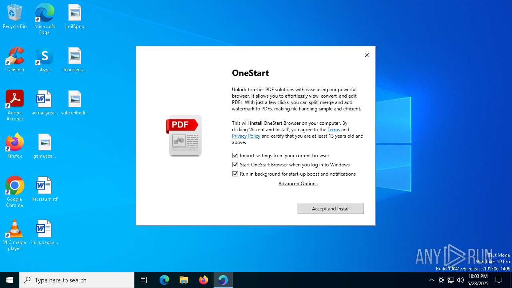Select the Microsoft Edge desktop shortcut
Screen dimensions: 512x288
[x=44, y=19]
